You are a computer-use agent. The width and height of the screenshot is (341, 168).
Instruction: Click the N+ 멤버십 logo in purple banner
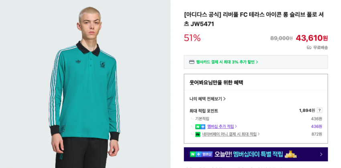coord(201,154)
